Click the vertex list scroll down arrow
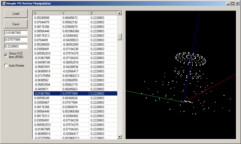 (x=119, y=137)
